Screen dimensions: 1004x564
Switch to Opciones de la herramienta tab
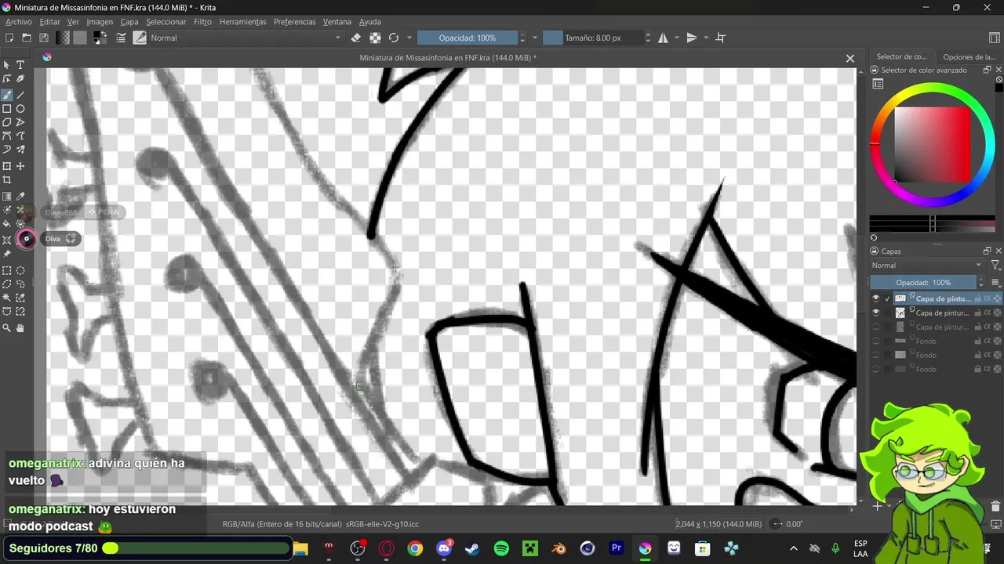[969, 56]
